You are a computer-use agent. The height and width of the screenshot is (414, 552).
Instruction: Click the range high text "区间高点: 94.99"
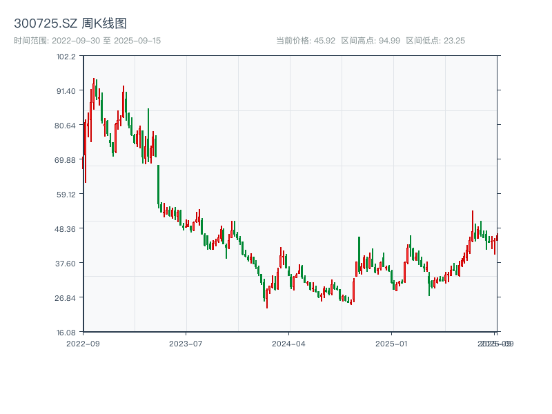click(371, 41)
